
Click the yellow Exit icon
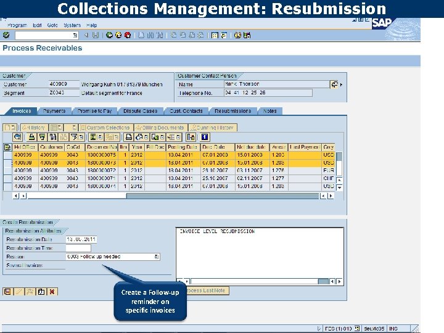coord(118,35)
